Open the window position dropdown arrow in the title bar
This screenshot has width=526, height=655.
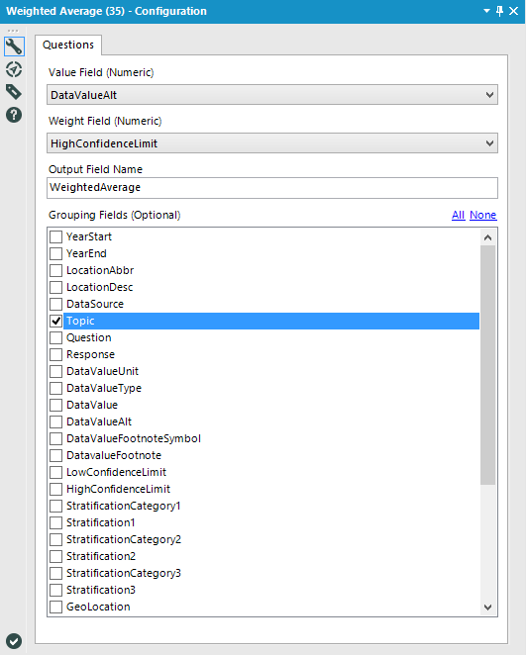coord(486,11)
